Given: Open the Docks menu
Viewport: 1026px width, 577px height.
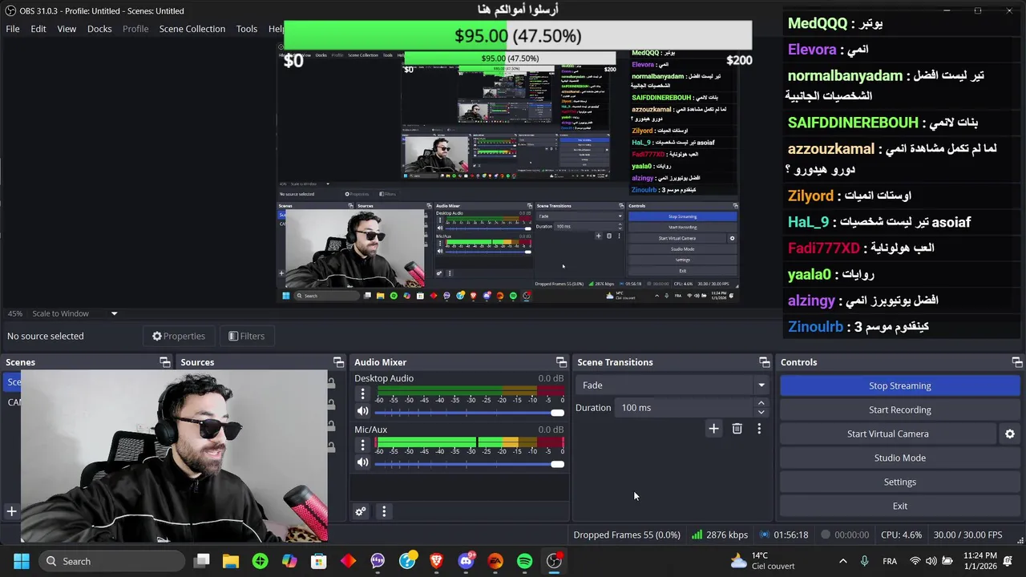Looking at the screenshot, I should pyautogui.click(x=99, y=29).
